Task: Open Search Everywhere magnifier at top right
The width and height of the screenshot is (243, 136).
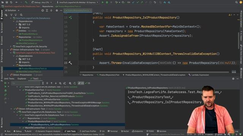Action: click(x=236, y=2)
